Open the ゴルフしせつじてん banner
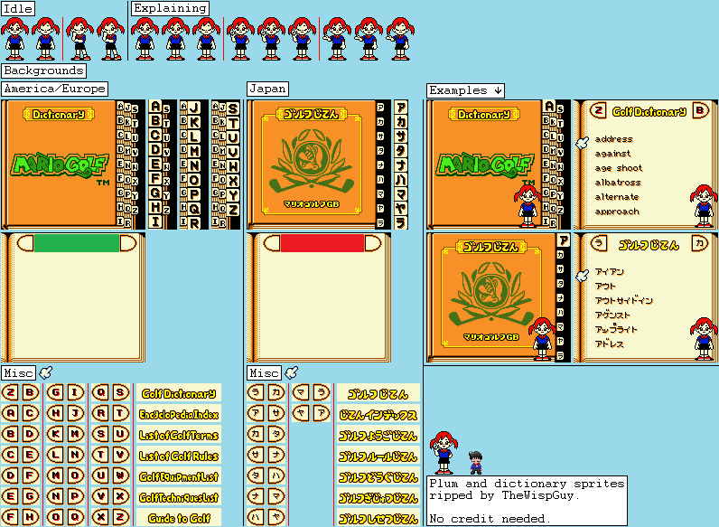719x527 pixels. coord(378,518)
